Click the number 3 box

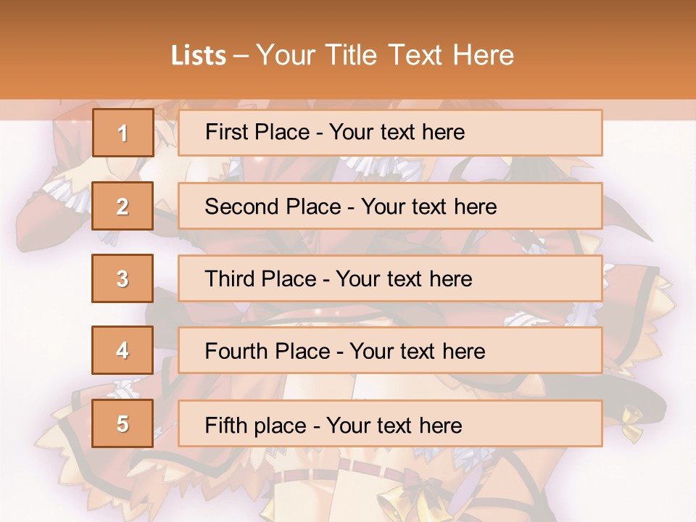123,278
